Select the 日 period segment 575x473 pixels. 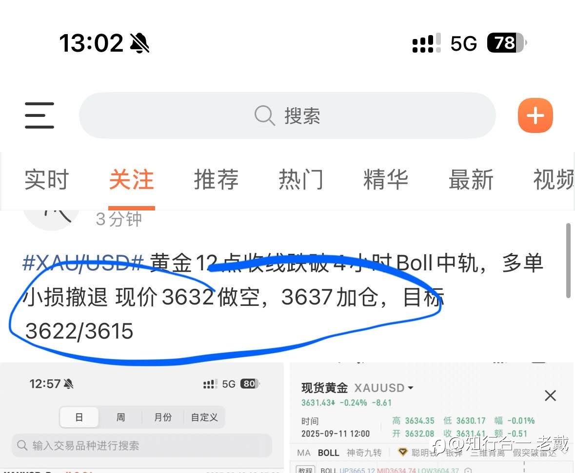(79, 417)
